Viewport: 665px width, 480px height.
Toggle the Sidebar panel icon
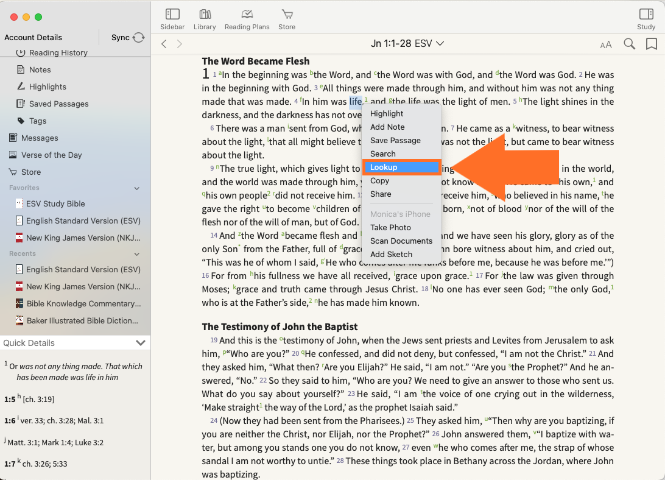(172, 15)
